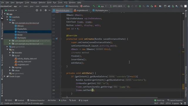Expand the mipmap folder
The height and width of the screenshot is (106, 188).
click(x=10, y=67)
